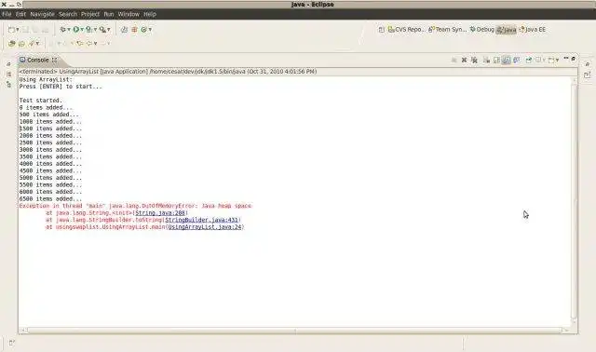Click the console horizontal scrollbar

(x=294, y=331)
